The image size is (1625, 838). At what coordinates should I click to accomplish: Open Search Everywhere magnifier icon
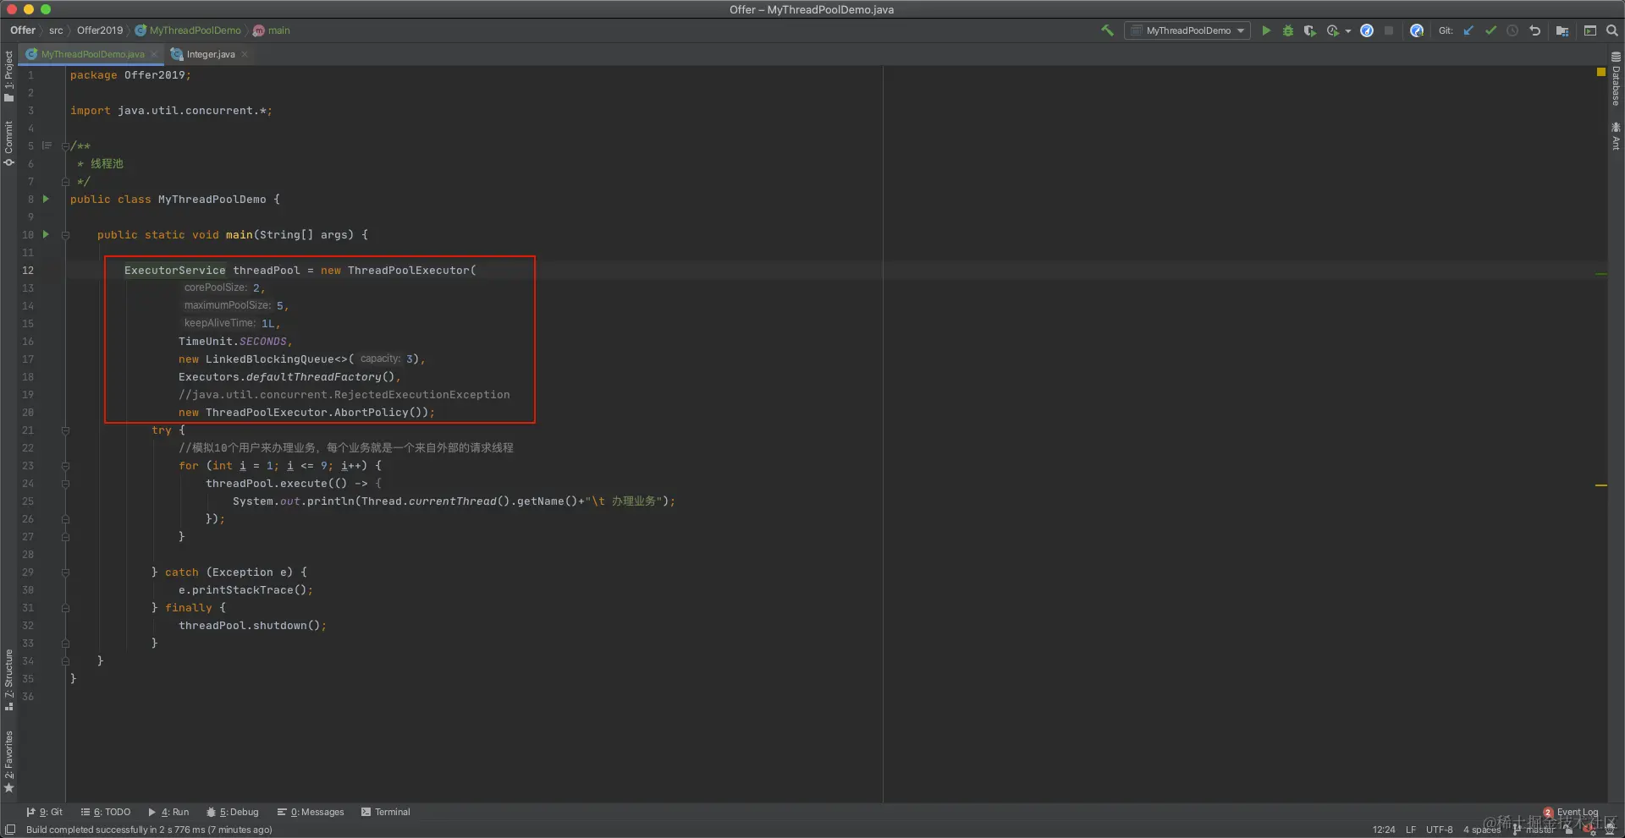coord(1612,30)
